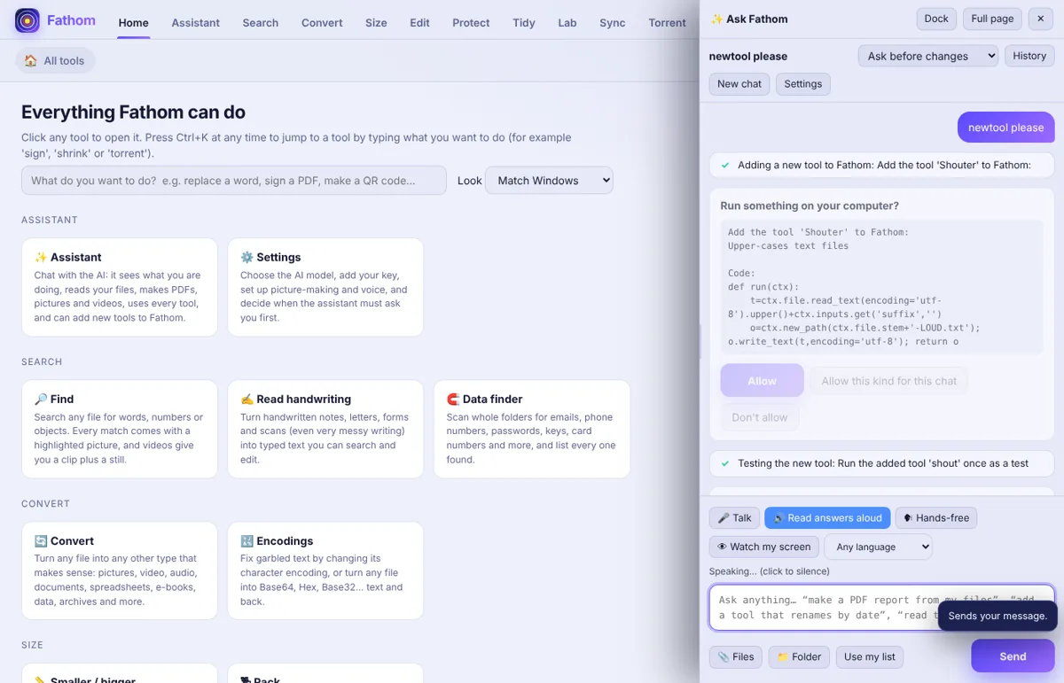This screenshot has width=1064, height=683.
Task: Click the Send button
Action: tap(1013, 657)
